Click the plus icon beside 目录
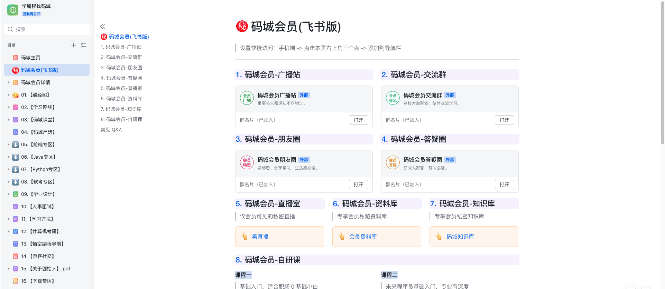Viewport: 665px width, 289px height. coord(74,45)
